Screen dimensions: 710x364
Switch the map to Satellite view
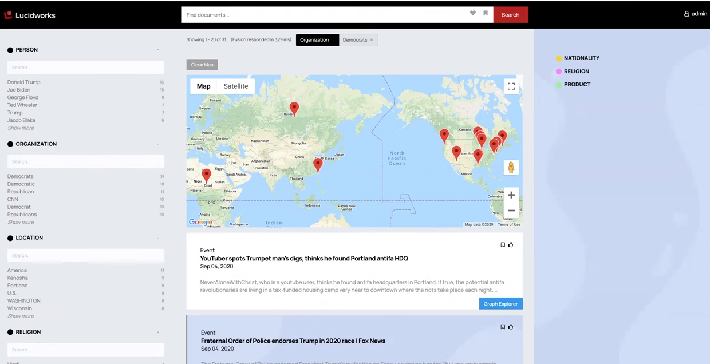(x=235, y=86)
